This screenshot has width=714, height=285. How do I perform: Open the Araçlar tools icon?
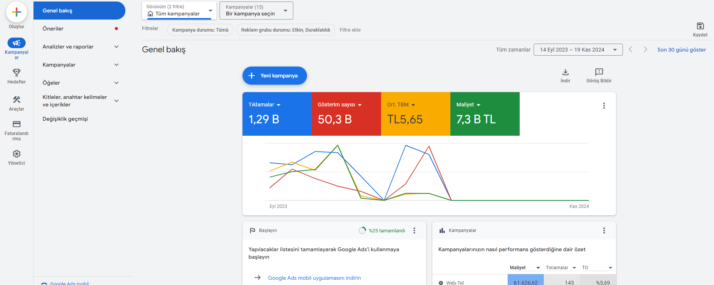tap(17, 100)
